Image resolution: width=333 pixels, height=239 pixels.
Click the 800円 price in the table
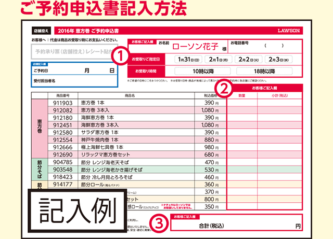tap(211, 200)
